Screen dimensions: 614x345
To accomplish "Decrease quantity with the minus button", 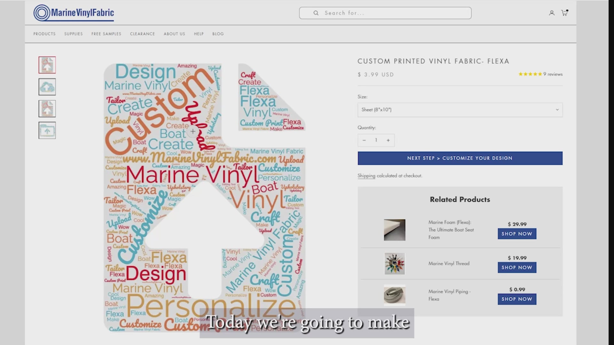I will coord(364,140).
